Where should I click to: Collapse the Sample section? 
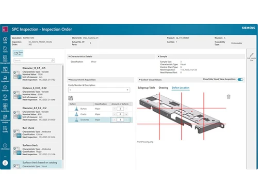(x=158, y=56)
